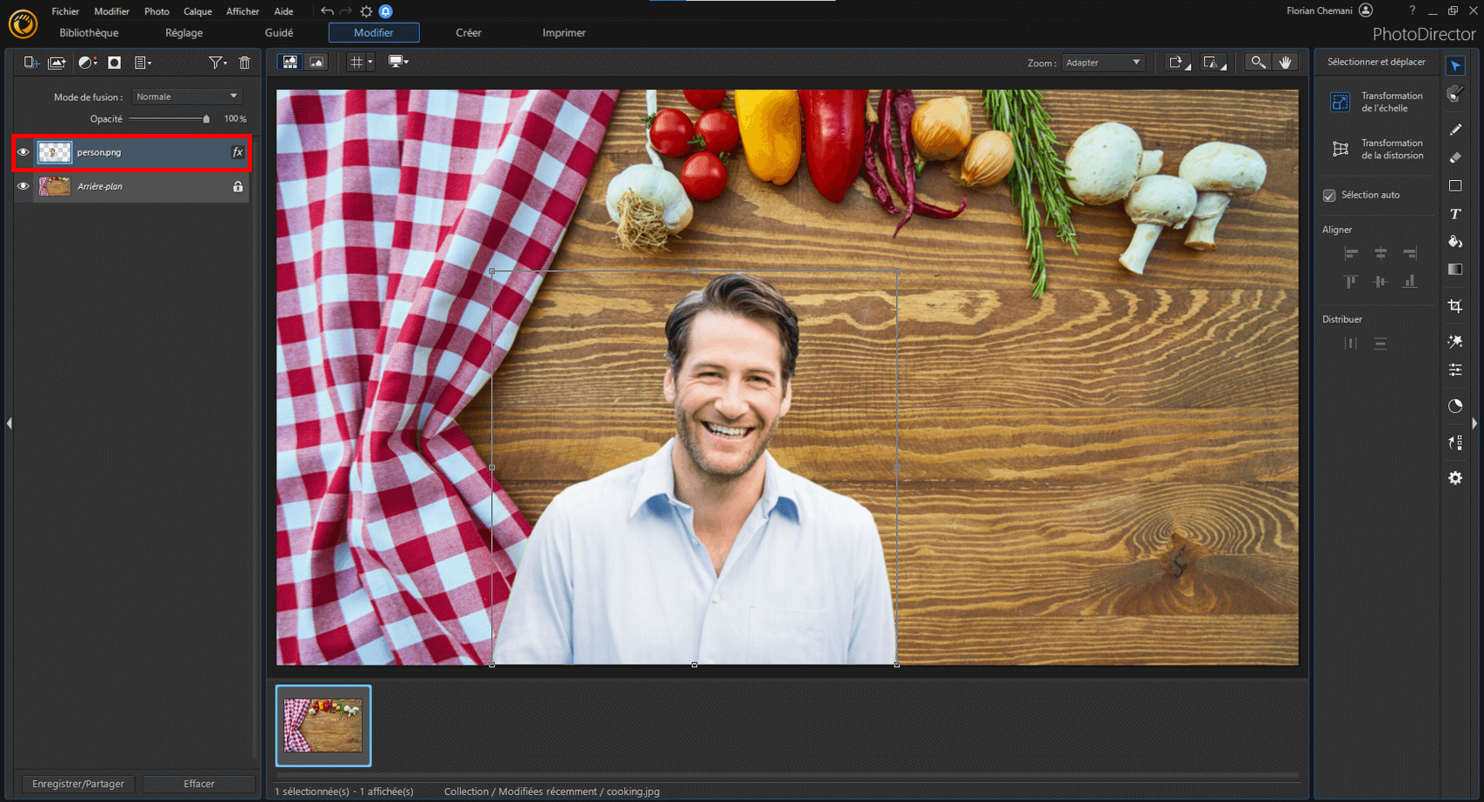The height and width of the screenshot is (802, 1484).
Task: Toggle visibility of Arrière-plan layer
Action: click(24, 186)
